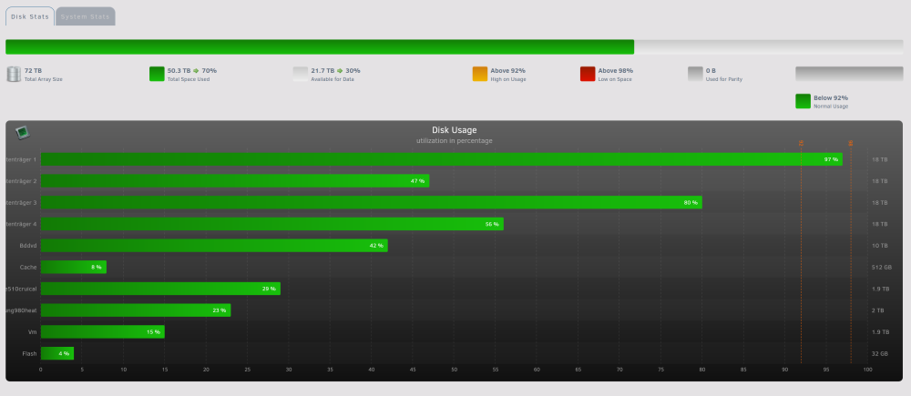Click the Disk Usage chart monitor icon

(23, 133)
